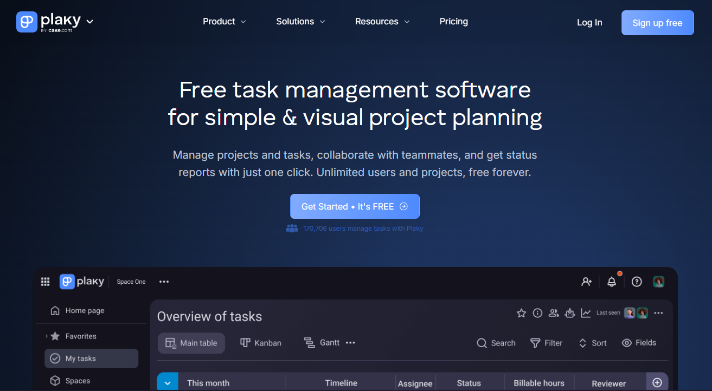Click the Log In link

tap(589, 23)
